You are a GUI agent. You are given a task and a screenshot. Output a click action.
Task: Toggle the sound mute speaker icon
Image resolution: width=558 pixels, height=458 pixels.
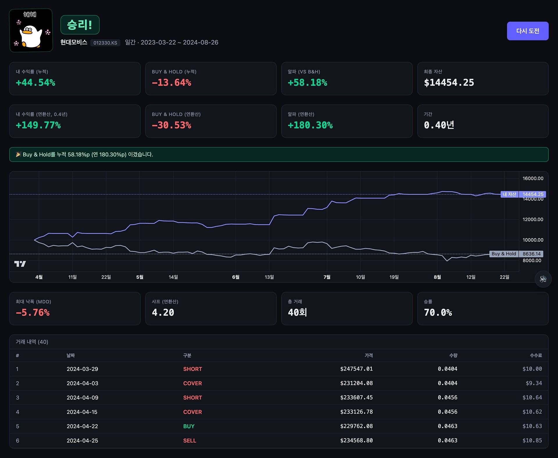(x=543, y=279)
